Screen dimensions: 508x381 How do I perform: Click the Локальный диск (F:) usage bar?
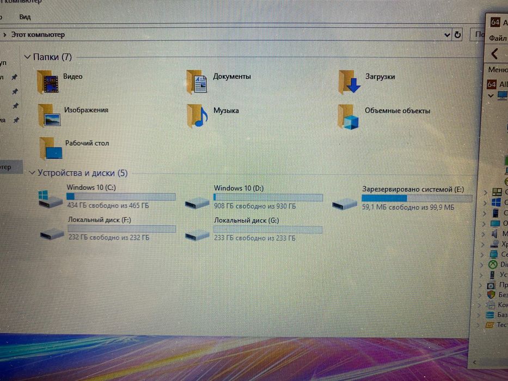pyautogui.click(x=122, y=229)
